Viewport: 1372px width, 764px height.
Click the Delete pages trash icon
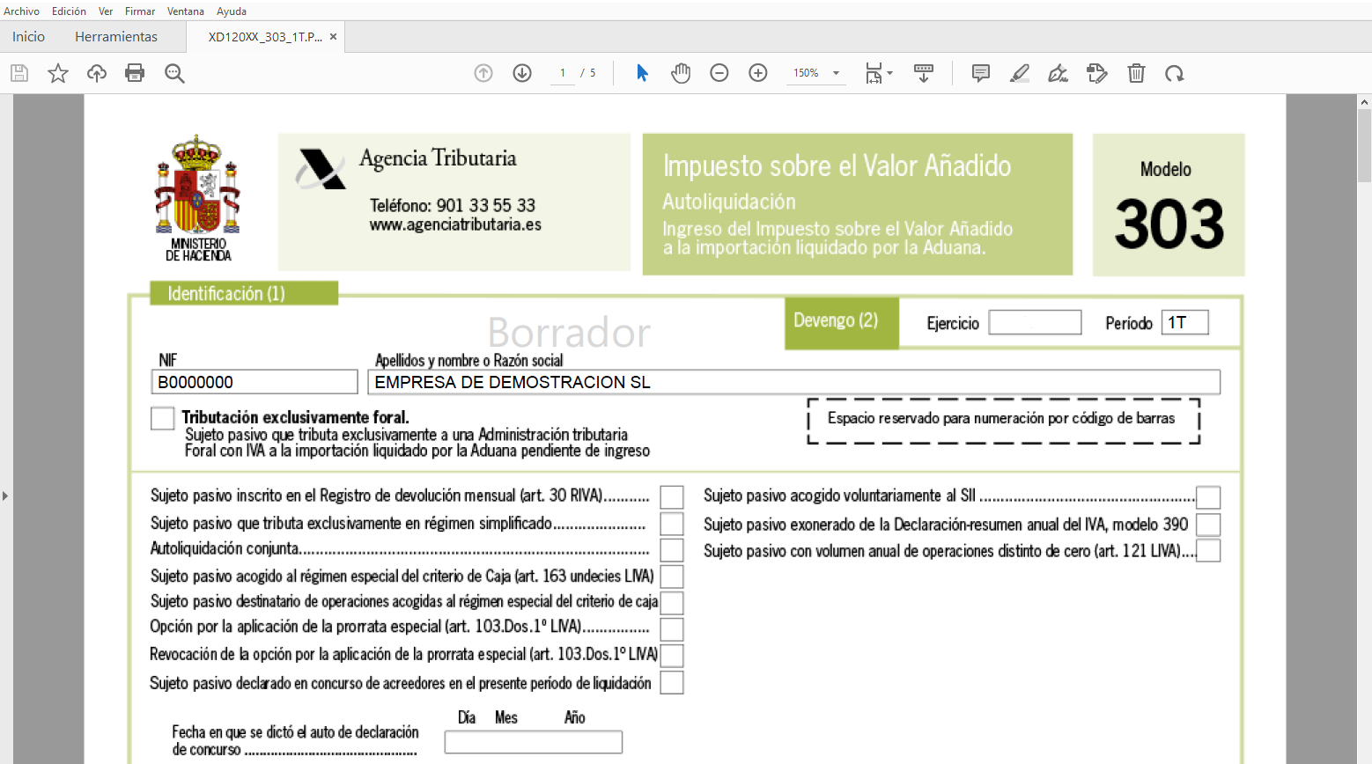pos(1136,73)
